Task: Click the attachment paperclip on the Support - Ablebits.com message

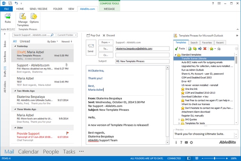Action: coord(66,65)
